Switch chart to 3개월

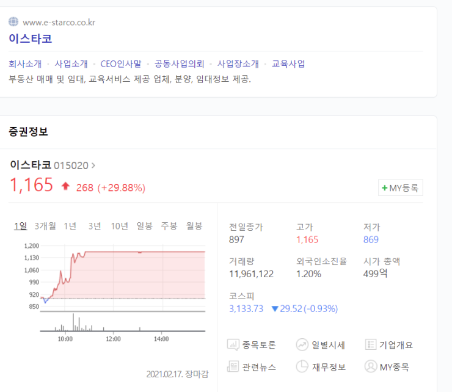[45, 226]
